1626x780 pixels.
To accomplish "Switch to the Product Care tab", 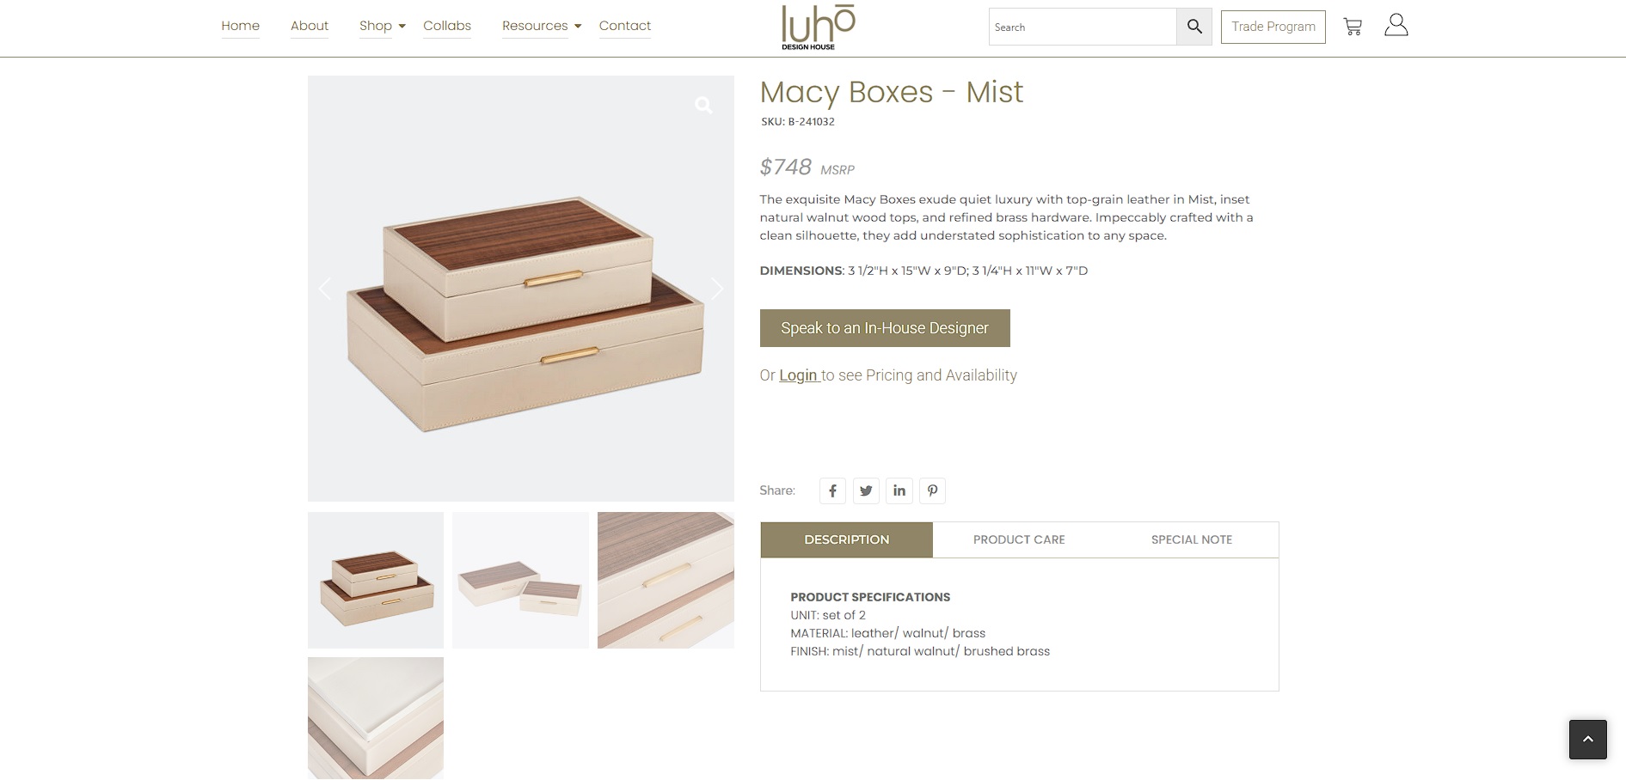I will click(x=1019, y=539).
